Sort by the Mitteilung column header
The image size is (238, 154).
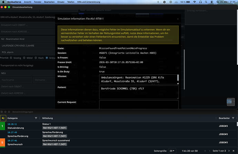(x=48, y=118)
